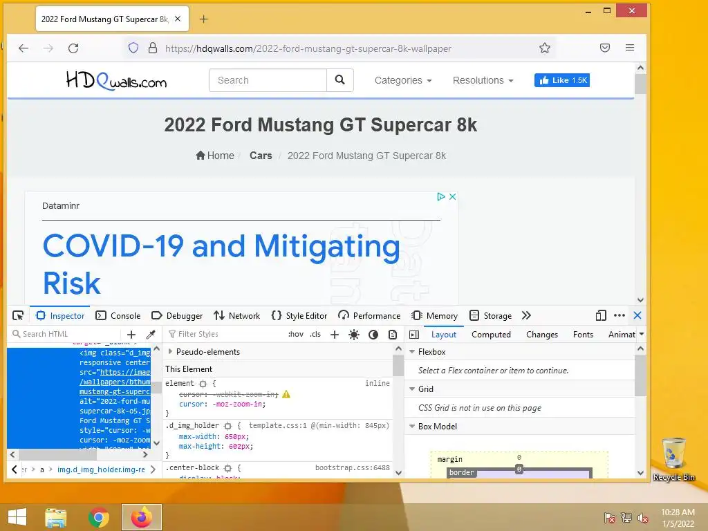Activate the element picker tool in DevTools
This screenshot has height=531, width=708.
18,315
